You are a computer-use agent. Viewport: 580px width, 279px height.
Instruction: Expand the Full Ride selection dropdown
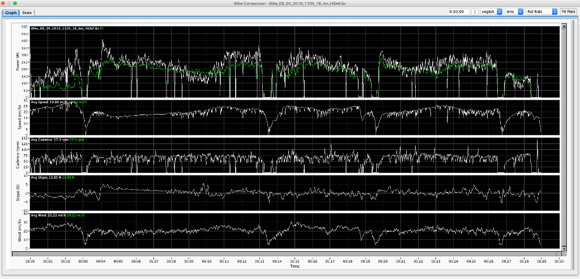coord(541,11)
